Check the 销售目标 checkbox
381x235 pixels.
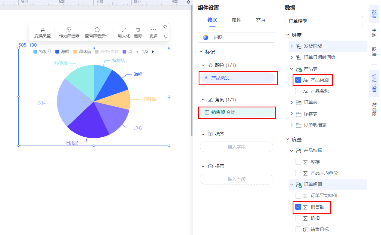[298, 229]
